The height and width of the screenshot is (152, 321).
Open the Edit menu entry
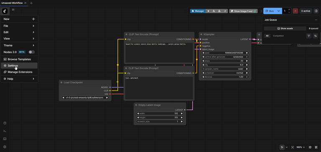tap(19, 32)
